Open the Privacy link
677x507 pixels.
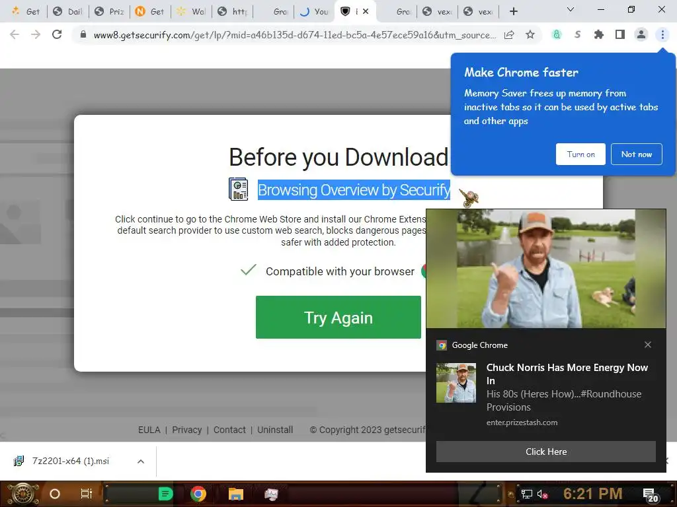click(x=186, y=430)
